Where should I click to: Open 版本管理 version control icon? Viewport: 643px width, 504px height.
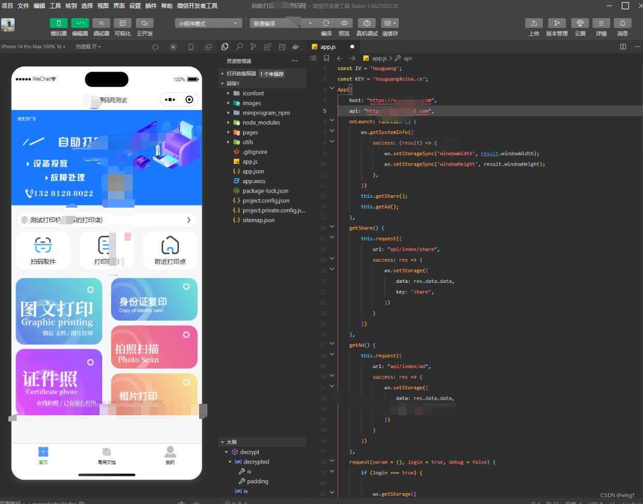pos(556,23)
